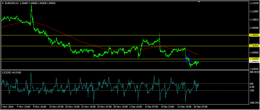Screen dimensions: 260x110
Task: Click the grey chart shift triangle on top edge
Action: pyautogui.click(x=199, y=2)
